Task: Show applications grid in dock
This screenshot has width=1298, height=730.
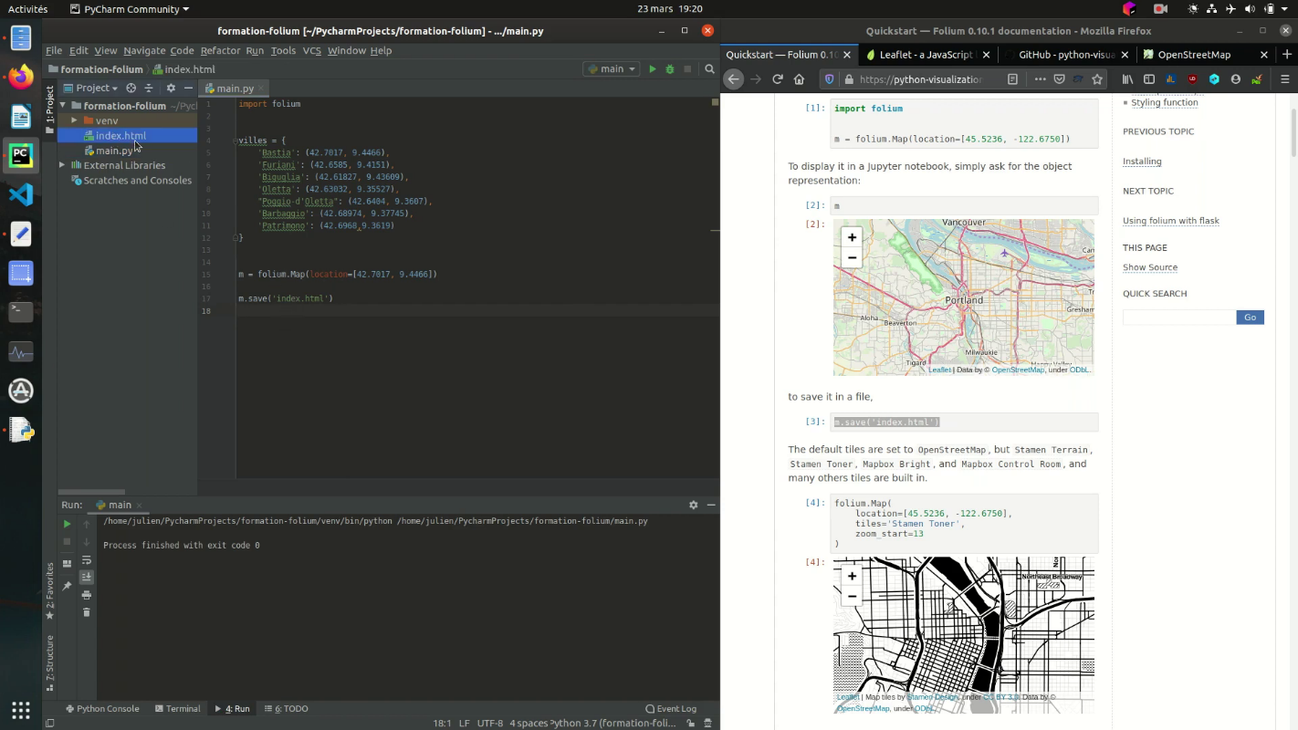Action: tap(21, 709)
